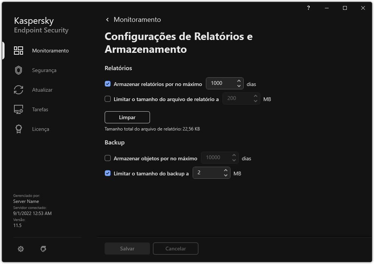
Task: Open help with the question mark icon
Action: tap(308, 8)
